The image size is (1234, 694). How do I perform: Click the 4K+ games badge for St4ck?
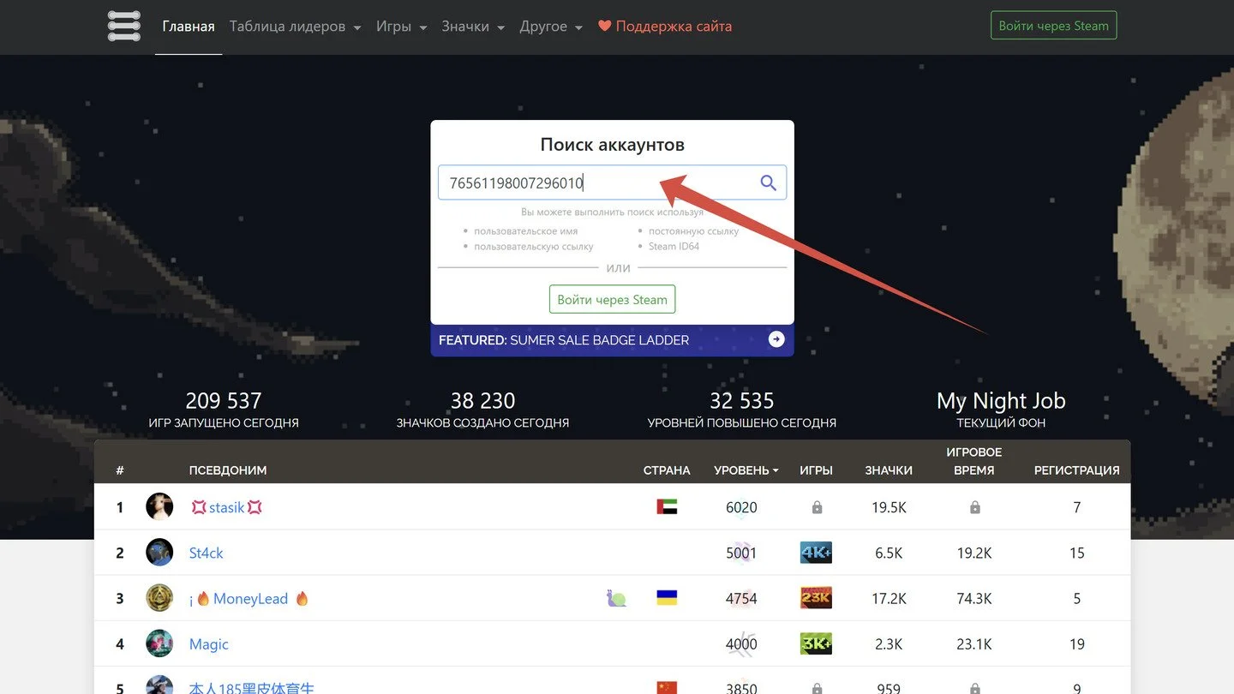[x=816, y=553]
